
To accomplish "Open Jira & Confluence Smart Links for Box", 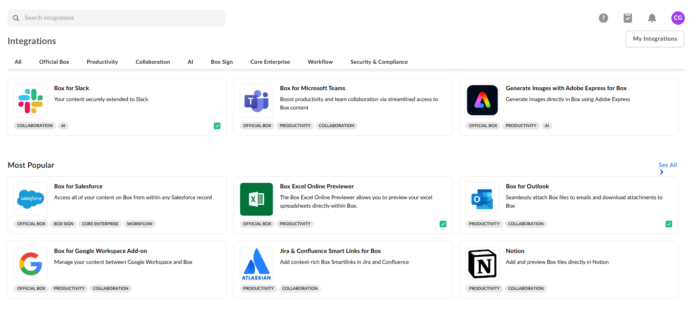I will point(330,251).
